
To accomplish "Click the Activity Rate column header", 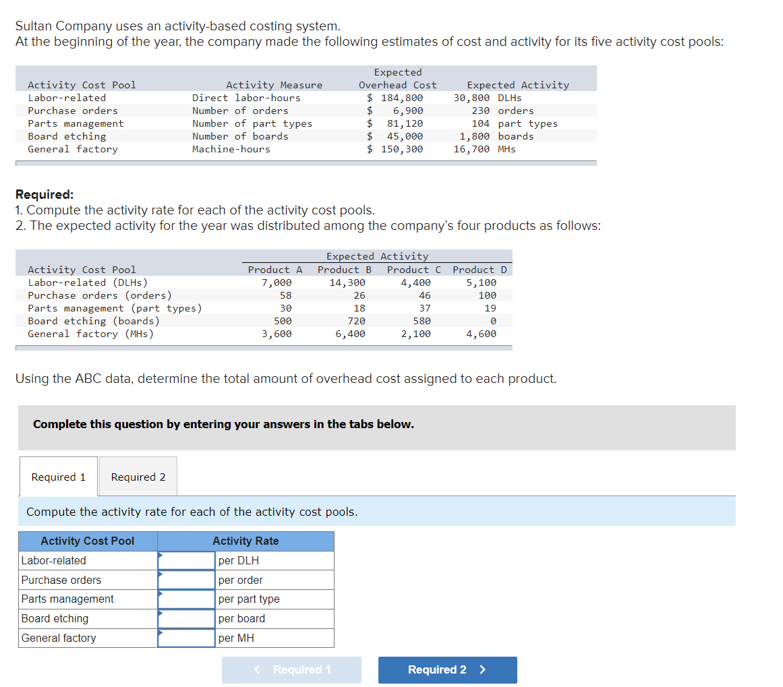I will [x=245, y=541].
